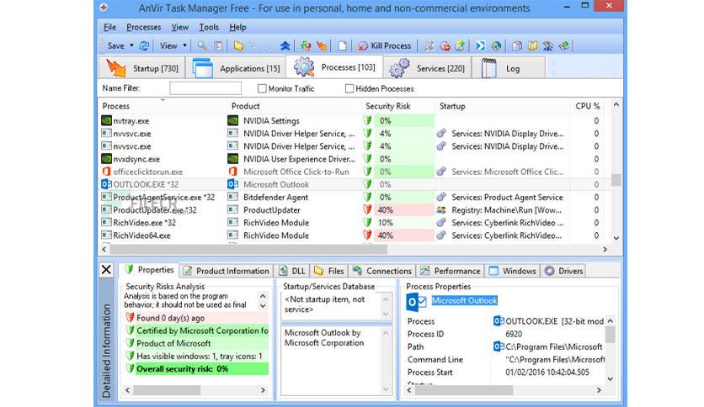Click the last green toolbar icon
The height and width of the screenshot is (407, 704).
(563, 45)
